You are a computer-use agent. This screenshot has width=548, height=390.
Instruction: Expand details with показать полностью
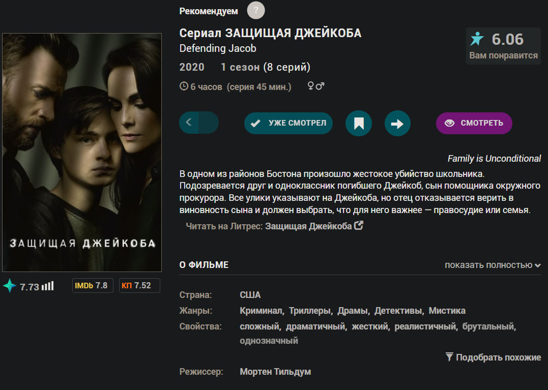click(x=493, y=265)
